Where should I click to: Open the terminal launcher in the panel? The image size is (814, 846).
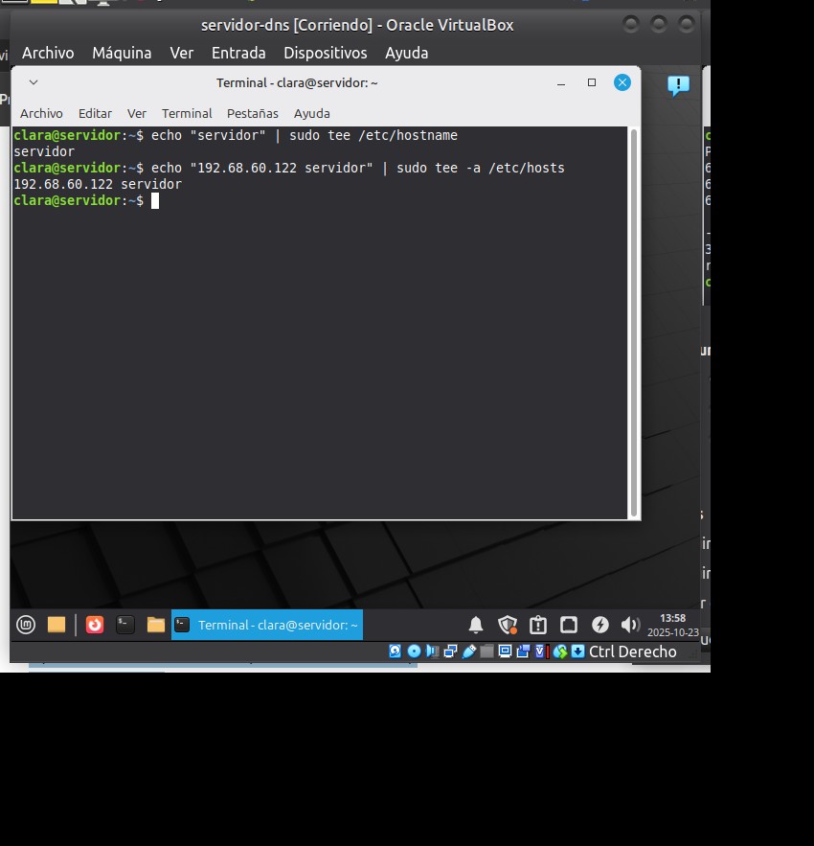click(x=125, y=625)
